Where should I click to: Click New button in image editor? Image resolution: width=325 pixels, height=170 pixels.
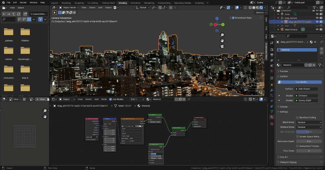point(41,99)
